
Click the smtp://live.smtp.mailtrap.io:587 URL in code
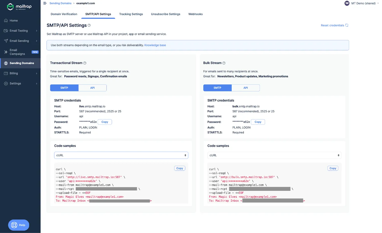(x=94, y=177)
